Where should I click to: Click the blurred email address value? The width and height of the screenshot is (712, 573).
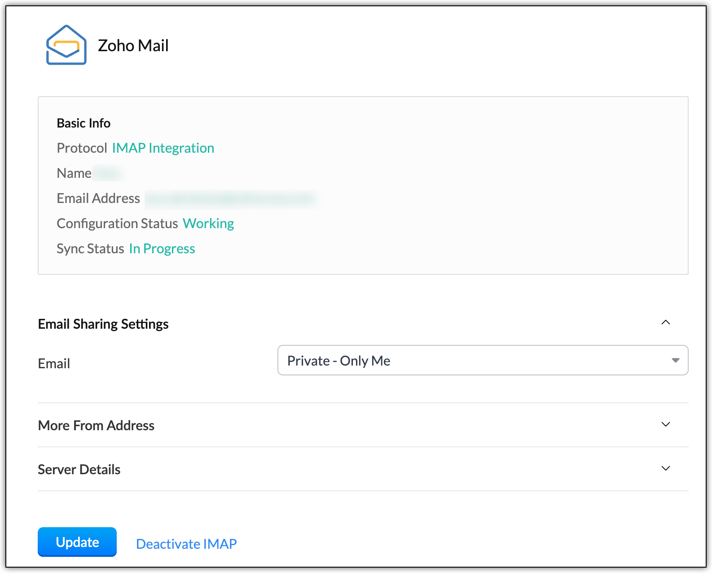click(231, 198)
